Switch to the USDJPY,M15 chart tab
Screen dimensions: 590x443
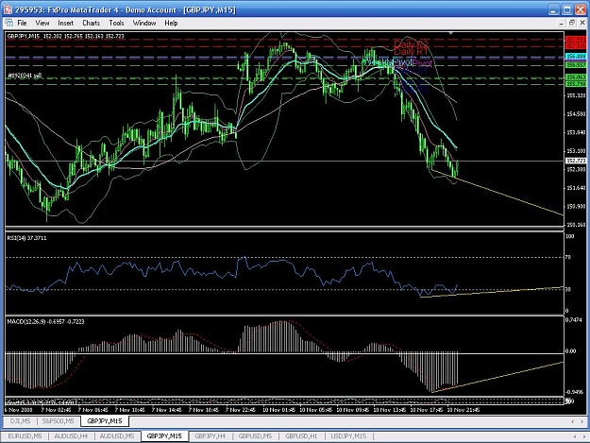click(348, 435)
